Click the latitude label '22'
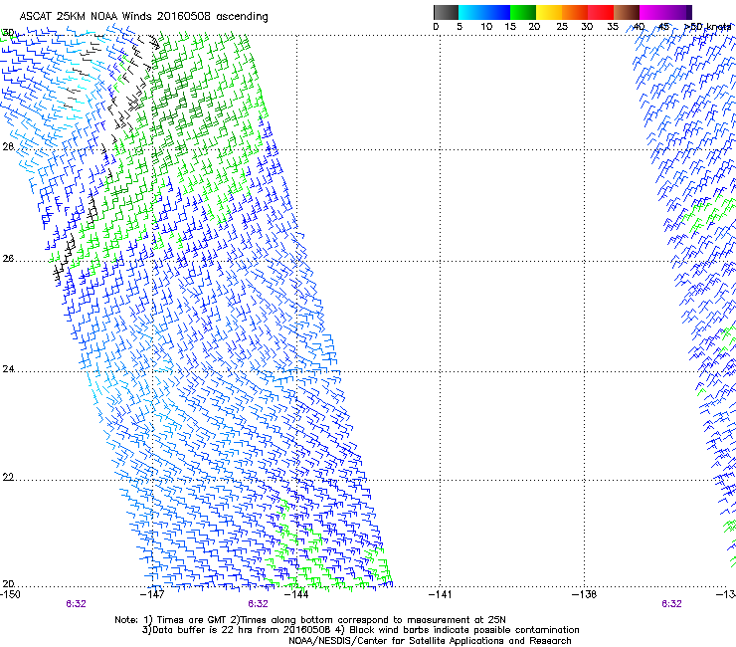Screen dimensions: 736x647 coord(8,478)
